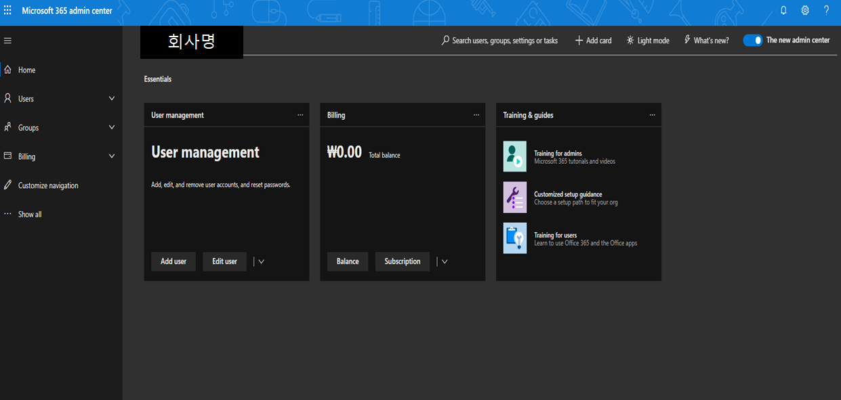
Task: Click the Customize navigation pencil icon
Action: click(8, 185)
